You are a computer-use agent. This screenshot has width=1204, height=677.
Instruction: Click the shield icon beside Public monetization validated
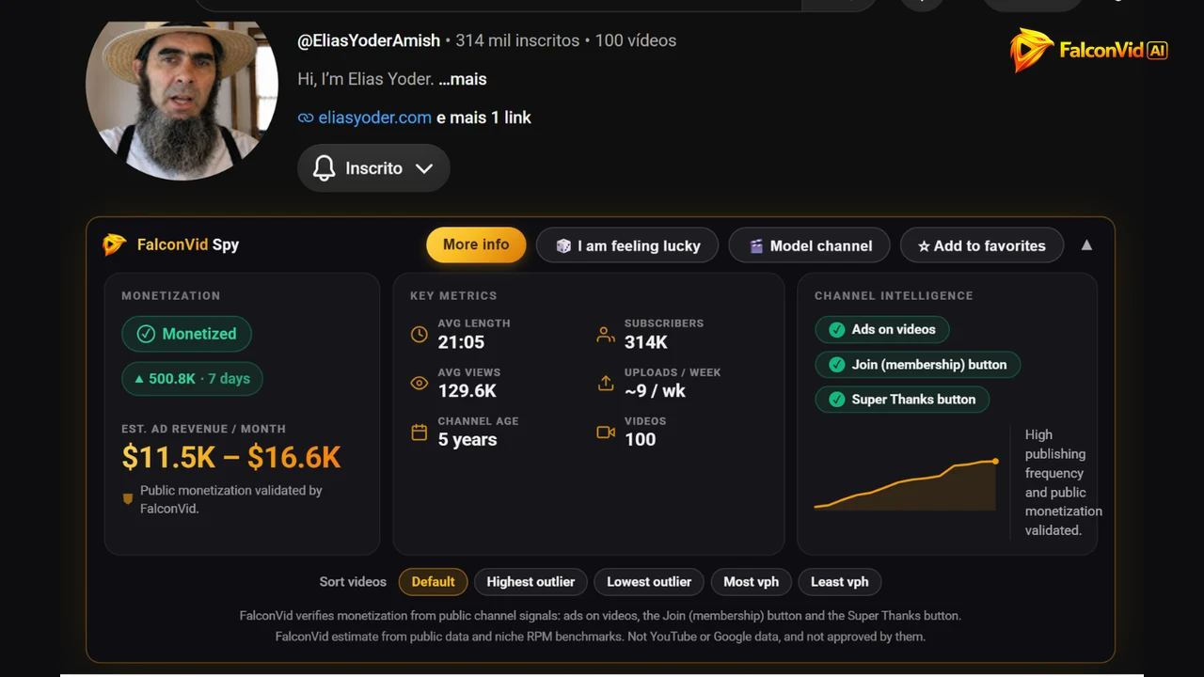128,499
